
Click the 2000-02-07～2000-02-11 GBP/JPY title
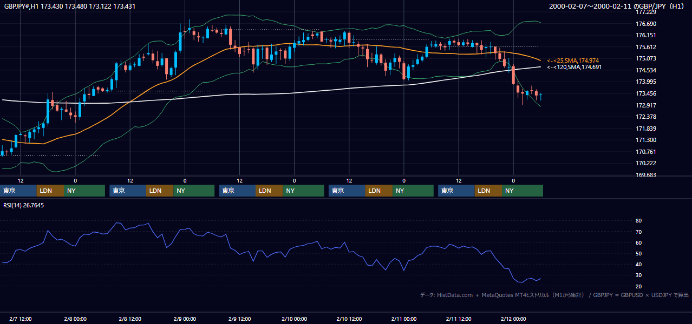(618, 6)
